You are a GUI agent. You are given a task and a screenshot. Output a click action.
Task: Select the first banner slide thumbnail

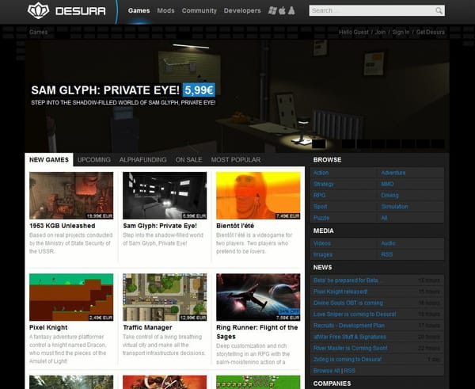[319, 143]
